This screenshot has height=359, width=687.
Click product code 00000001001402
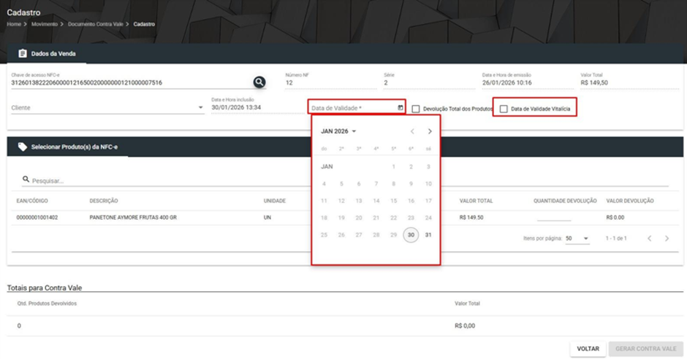pos(37,217)
